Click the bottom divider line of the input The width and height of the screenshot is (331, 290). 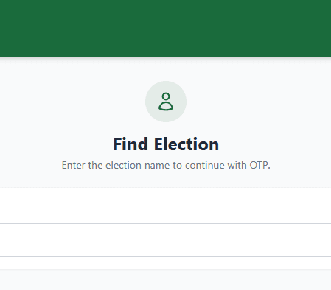pos(165,256)
